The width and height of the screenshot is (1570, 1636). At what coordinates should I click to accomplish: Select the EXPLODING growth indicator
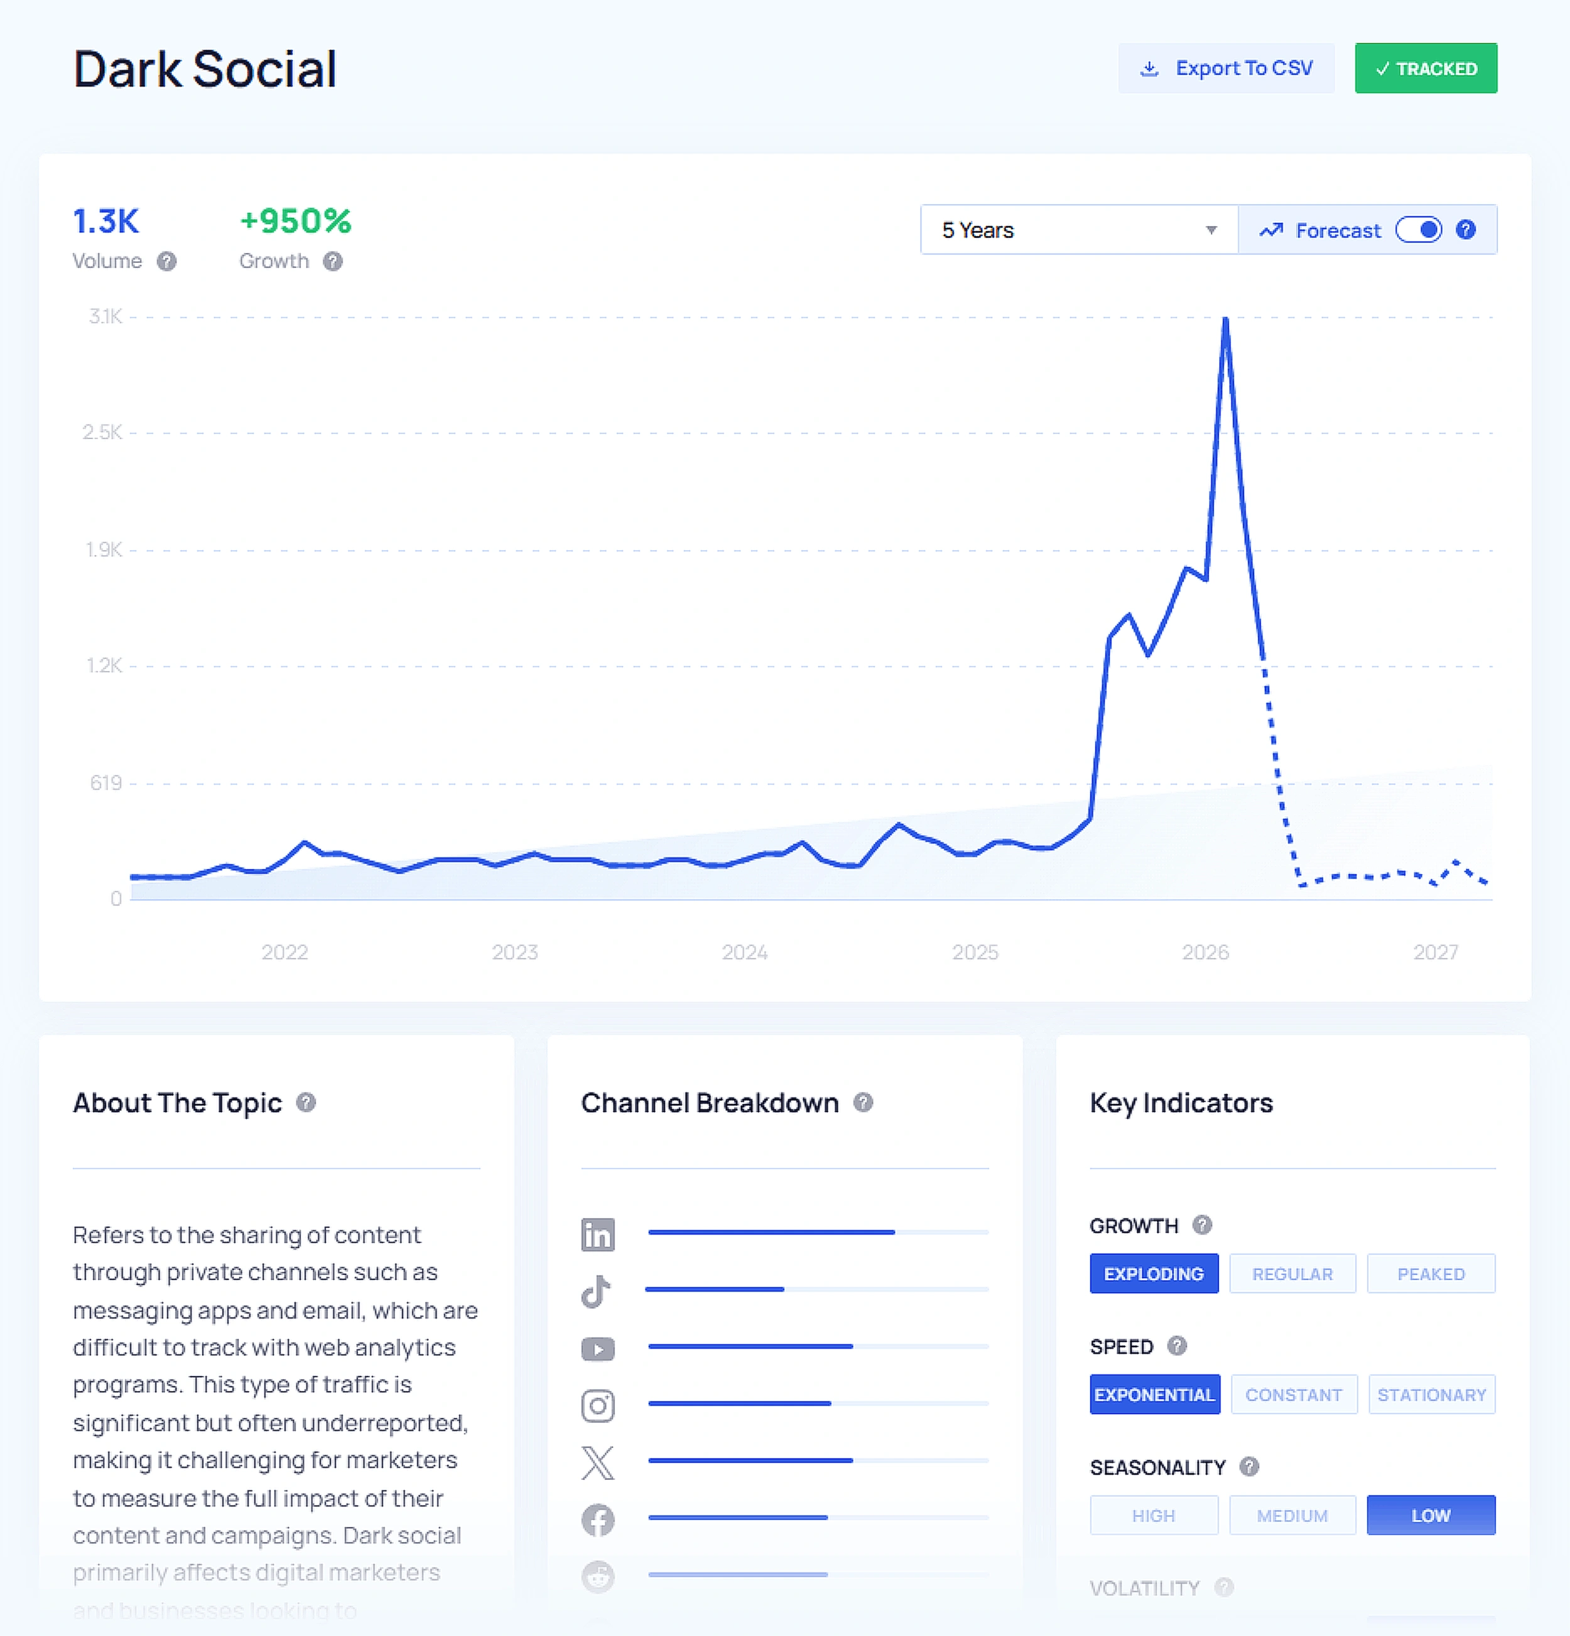coord(1154,1273)
